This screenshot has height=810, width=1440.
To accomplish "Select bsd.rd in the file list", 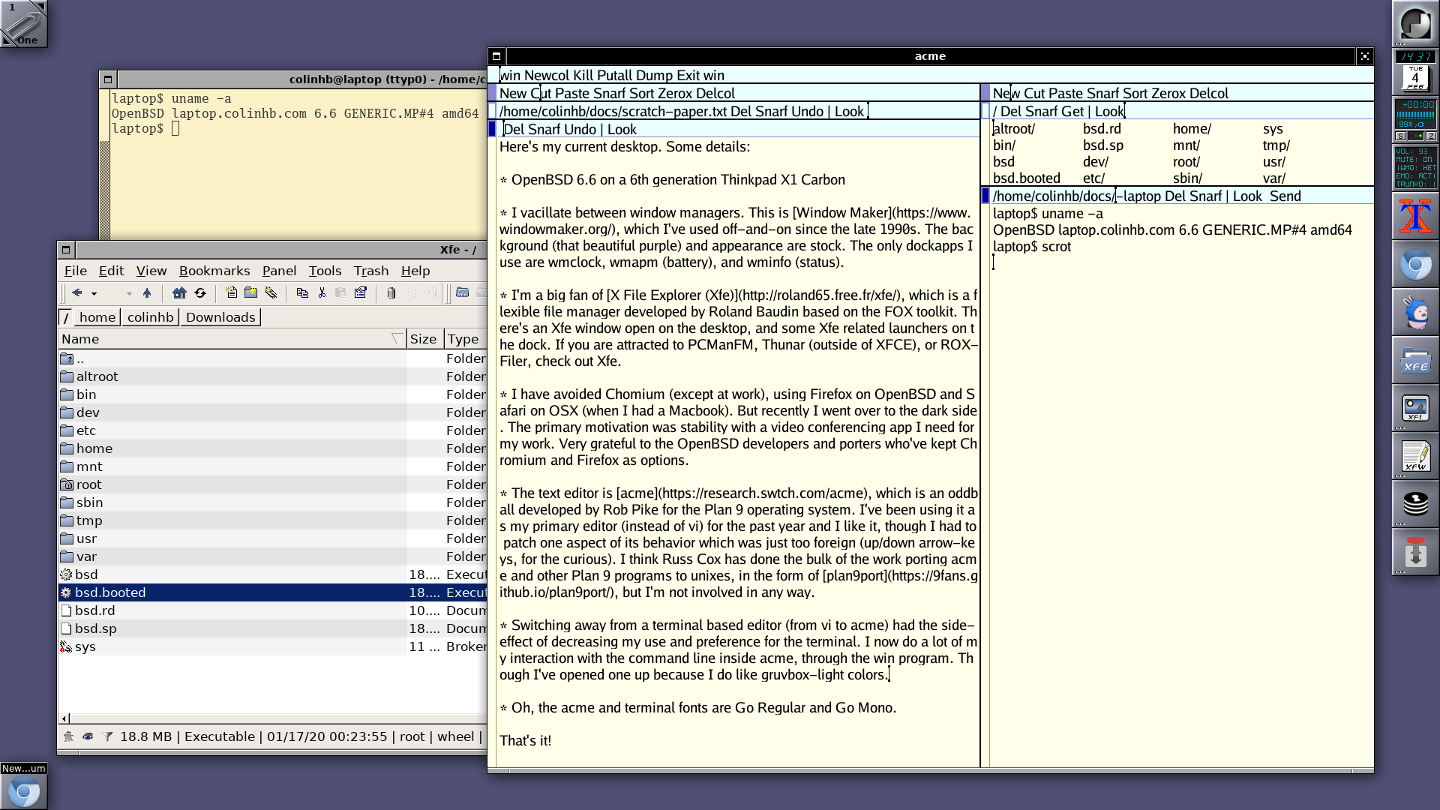I will [x=94, y=610].
